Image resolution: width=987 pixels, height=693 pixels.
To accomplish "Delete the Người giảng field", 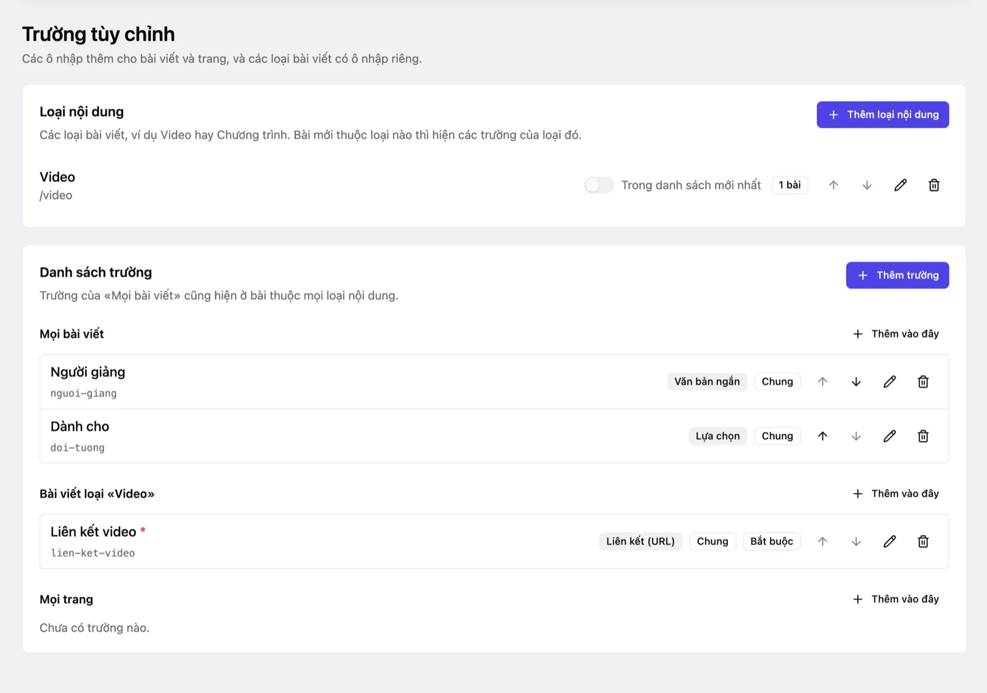I will click(x=923, y=382).
